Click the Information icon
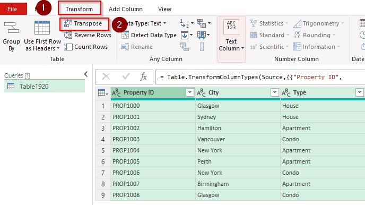This screenshot has width=365, height=205. coord(297,47)
